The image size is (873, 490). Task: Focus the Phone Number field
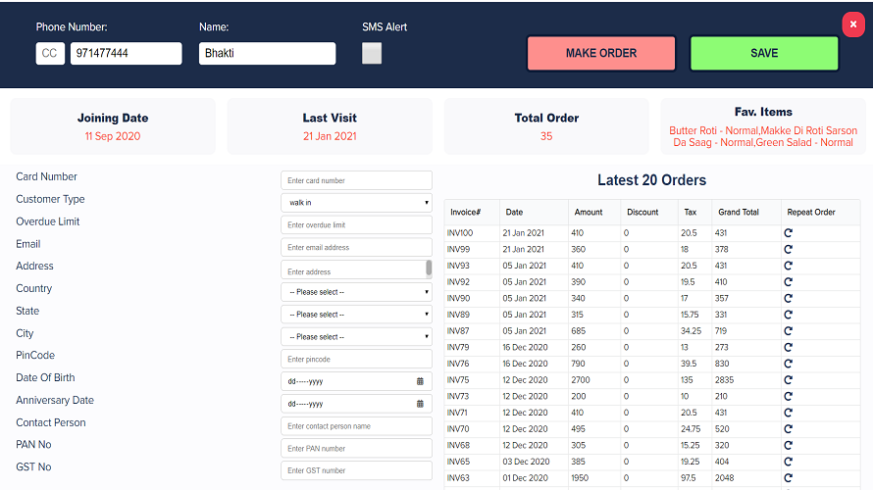click(126, 53)
